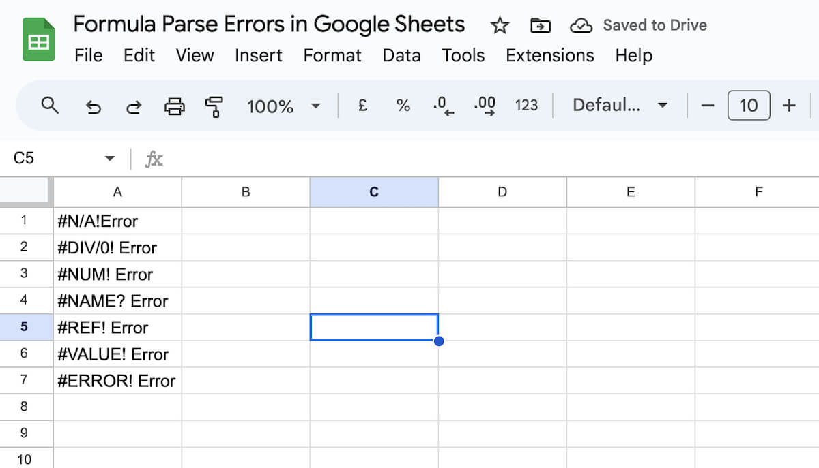Open the Data menu
The width and height of the screenshot is (819, 468).
(401, 56)
